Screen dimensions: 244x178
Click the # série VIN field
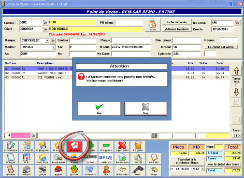[131, 47]
